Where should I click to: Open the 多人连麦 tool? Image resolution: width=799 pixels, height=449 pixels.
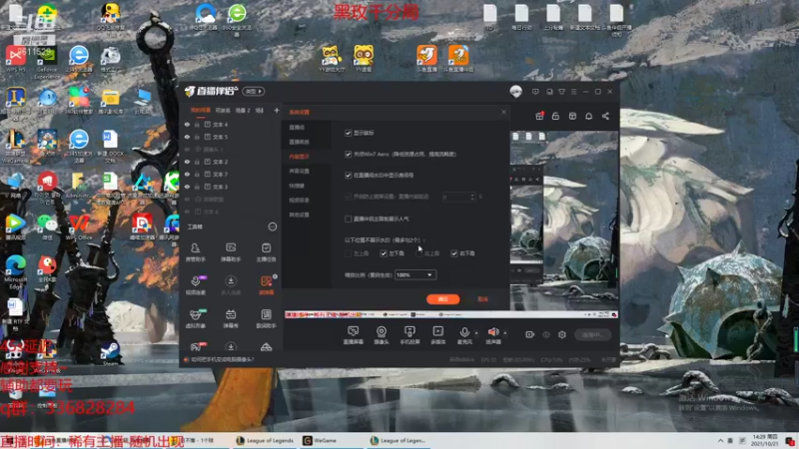(x=231, y=285)
